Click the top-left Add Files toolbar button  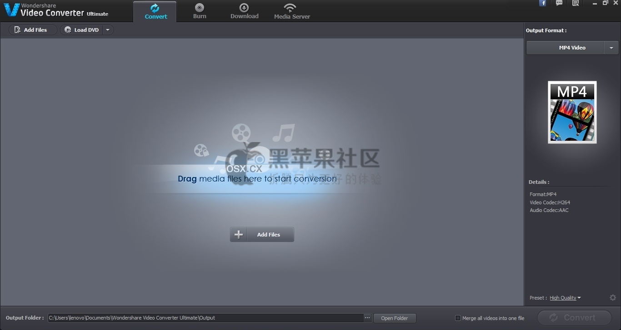coord(33,30)
